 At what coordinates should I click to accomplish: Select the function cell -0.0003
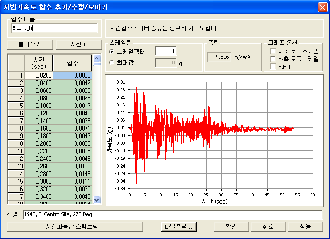(72, 151)
